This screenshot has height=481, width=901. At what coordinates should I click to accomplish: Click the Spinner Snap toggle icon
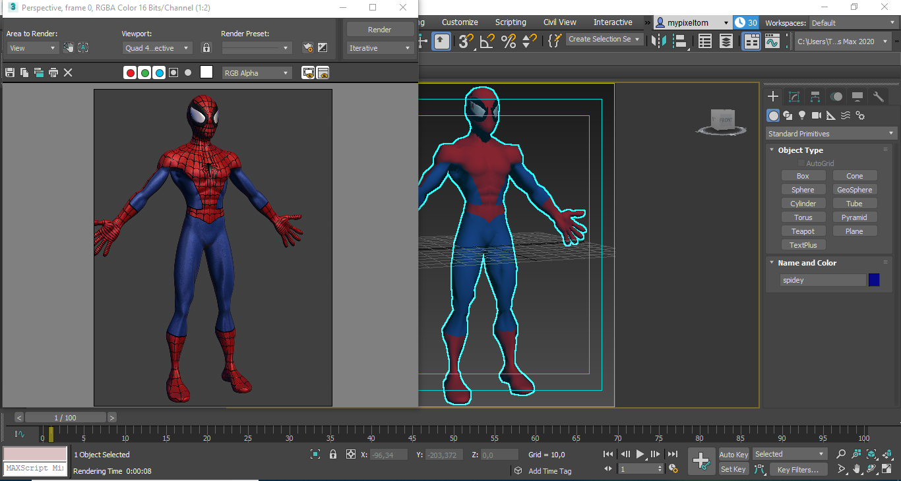point(529,41)
